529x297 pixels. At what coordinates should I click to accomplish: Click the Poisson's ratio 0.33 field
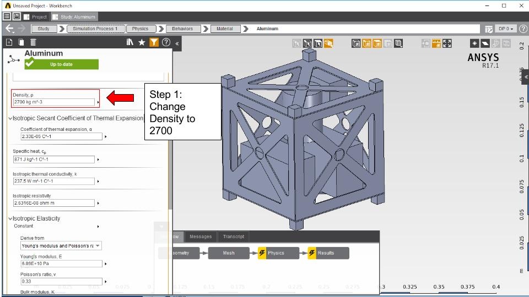tap(61, 282)
